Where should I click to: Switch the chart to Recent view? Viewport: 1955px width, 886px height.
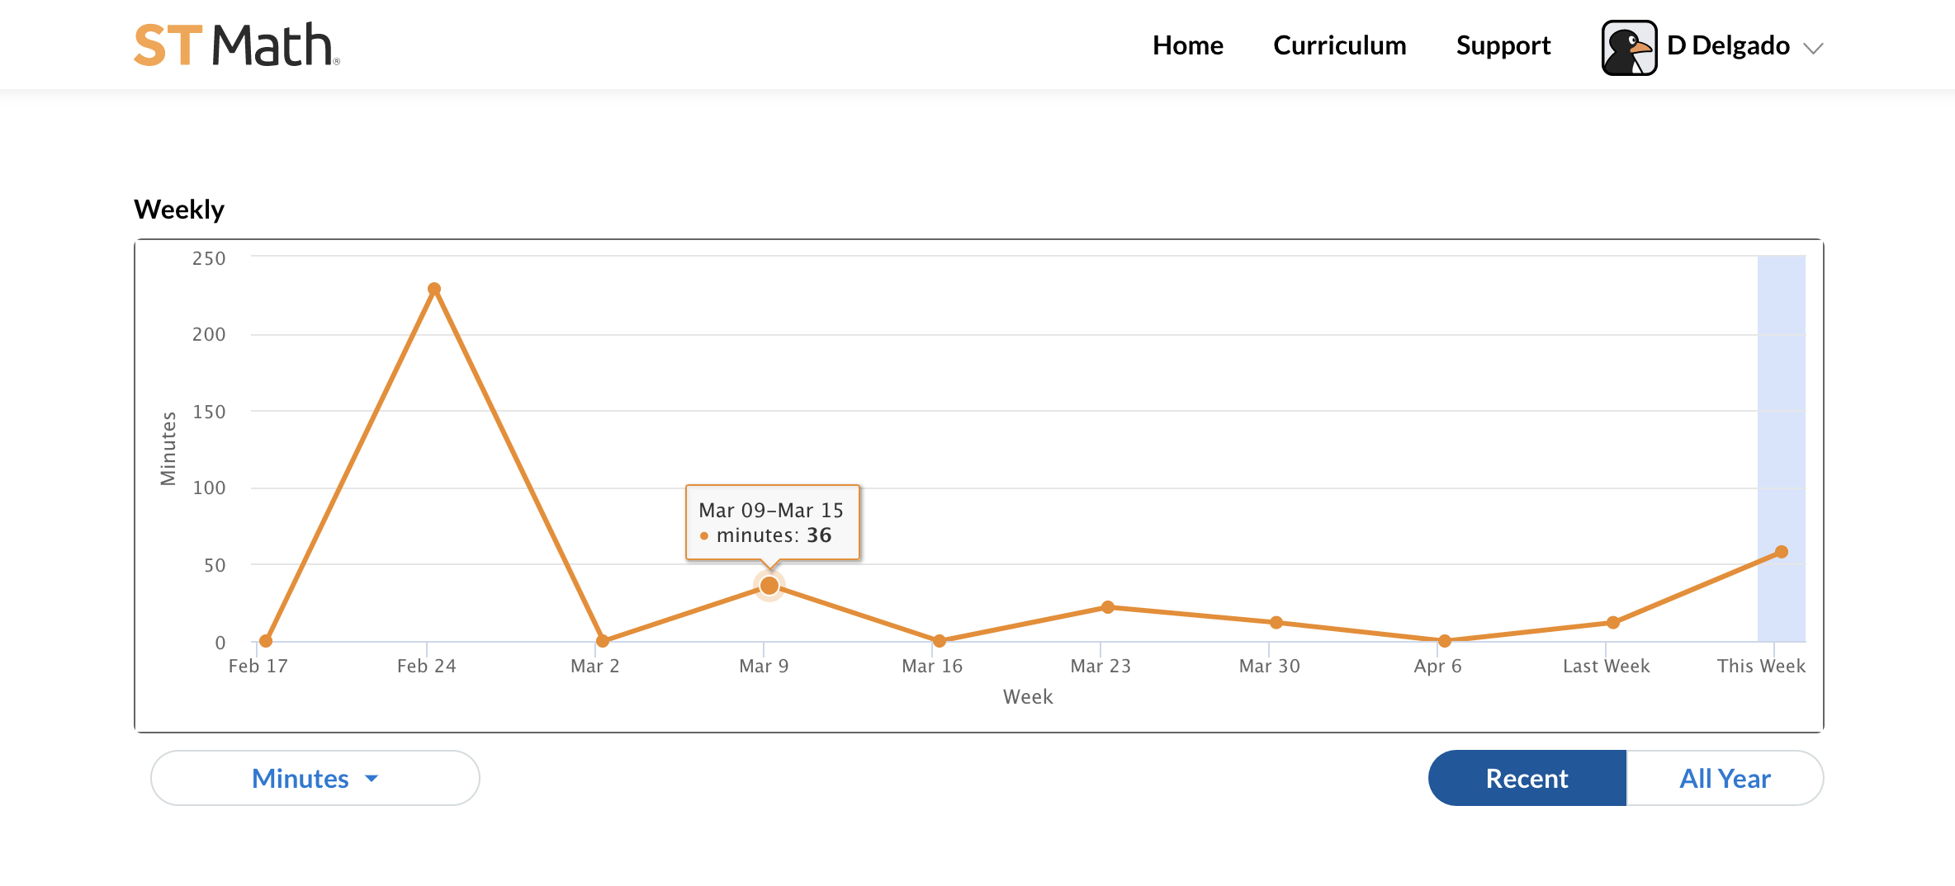tap(1527, 778)
